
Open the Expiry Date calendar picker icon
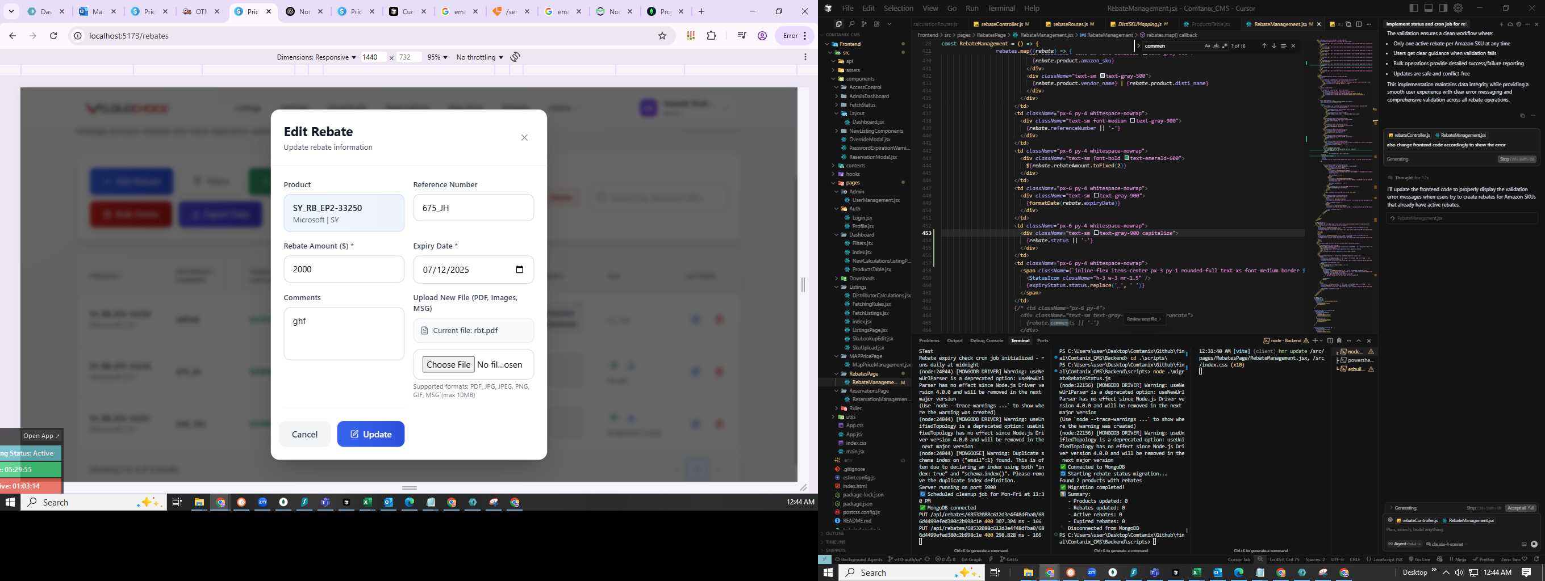point(519,270)
